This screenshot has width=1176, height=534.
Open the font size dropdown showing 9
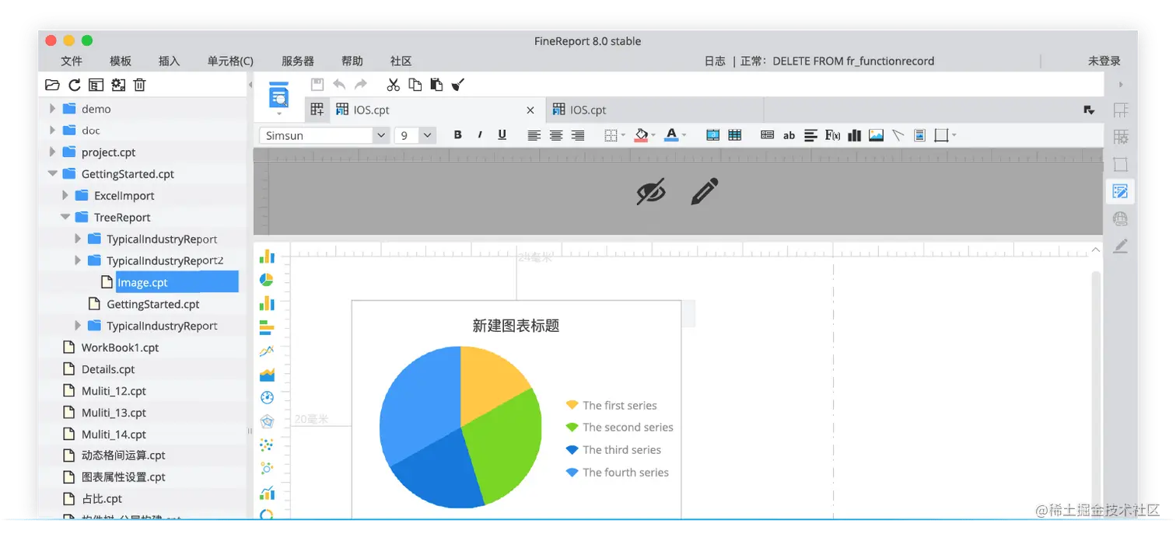click(x=426, y=134)
